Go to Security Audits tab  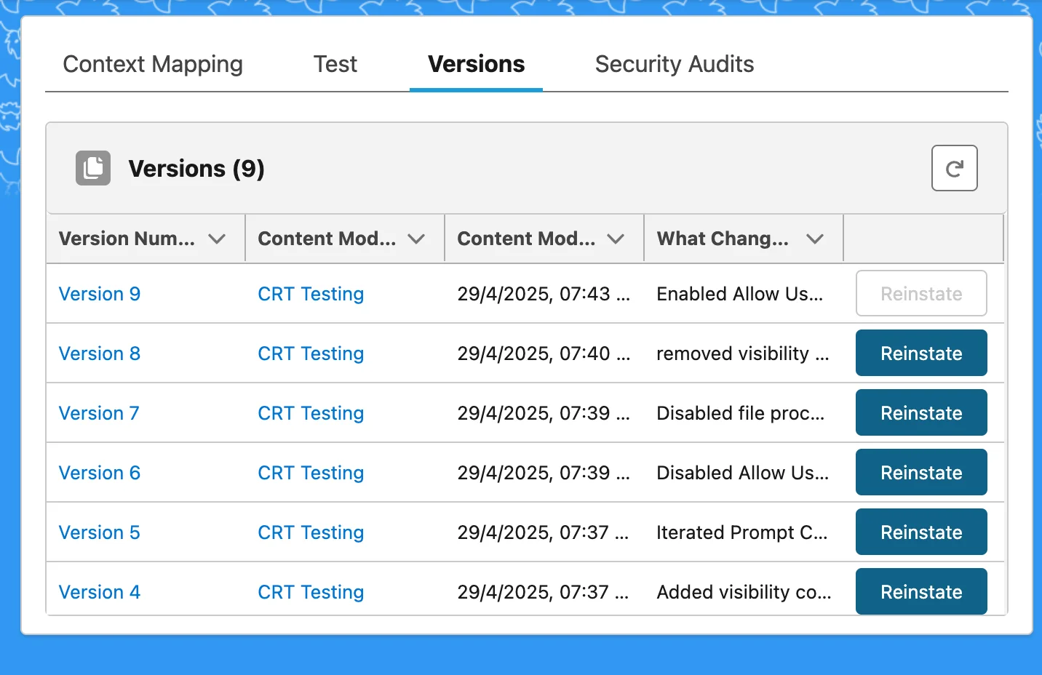(x=674, y=64)
